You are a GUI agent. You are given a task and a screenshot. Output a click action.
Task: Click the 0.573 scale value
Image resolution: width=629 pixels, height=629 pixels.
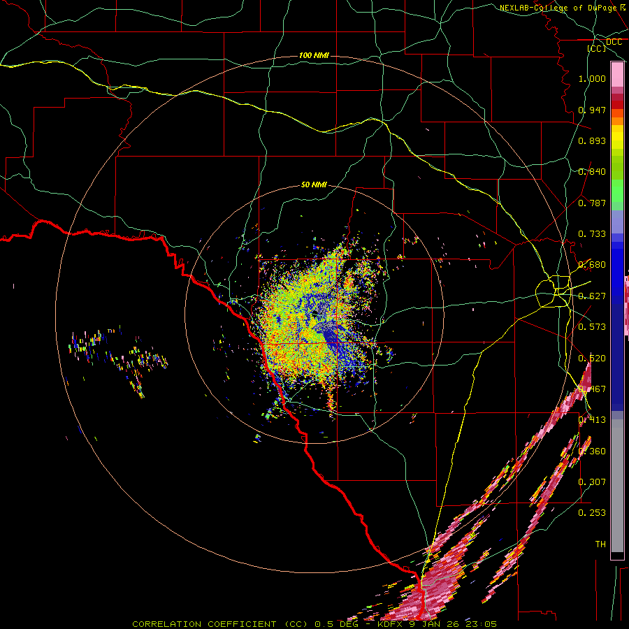(x=592, y=327)
